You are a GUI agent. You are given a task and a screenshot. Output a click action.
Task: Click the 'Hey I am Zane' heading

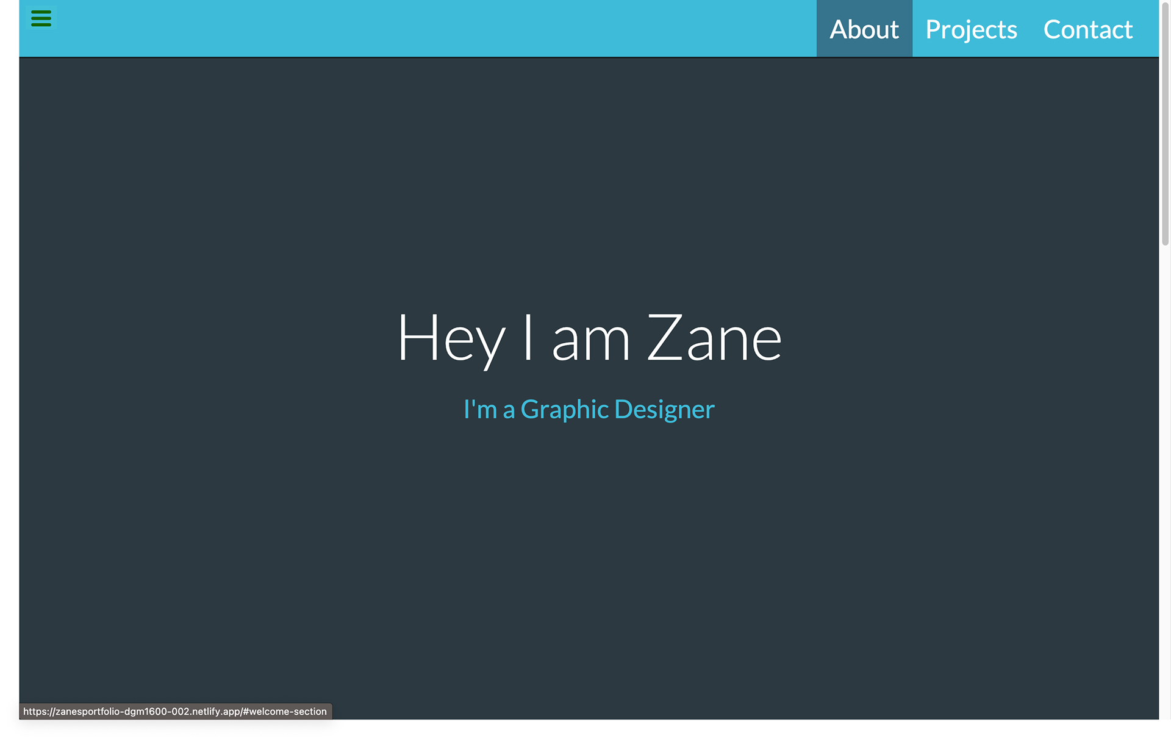pyautogui.click(x=589, y=338)
